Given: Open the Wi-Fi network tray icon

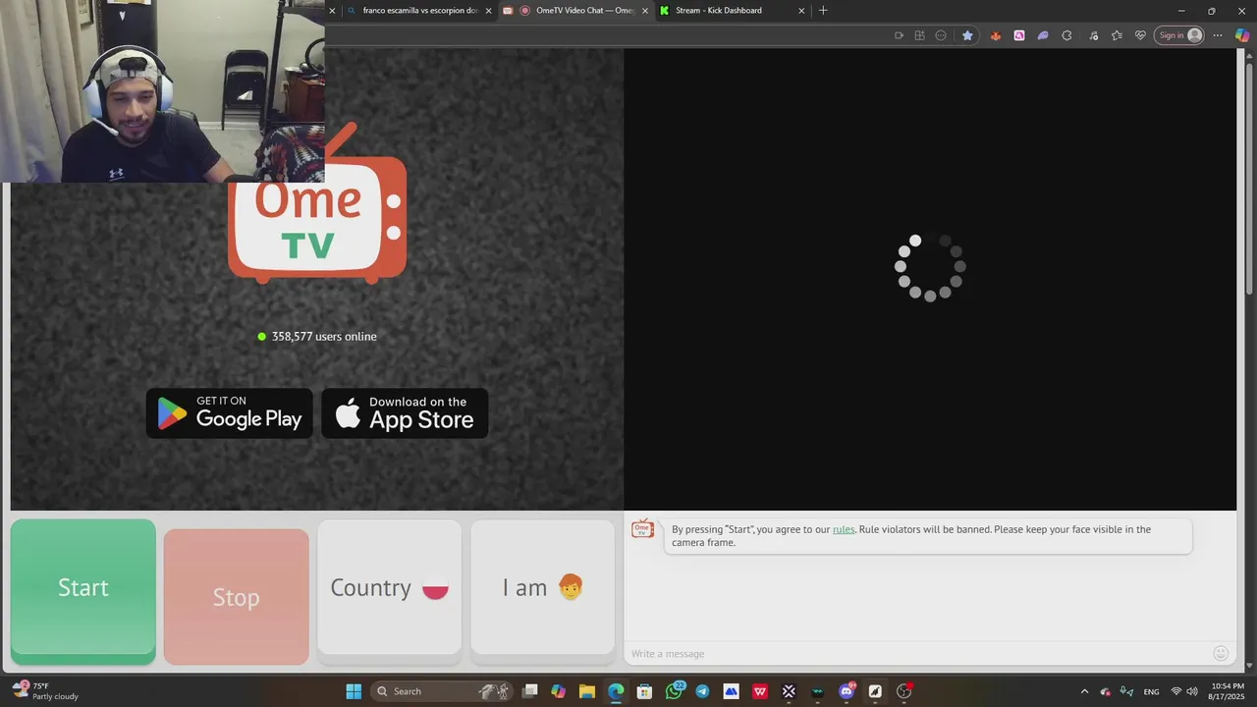Looking at the screenshot, I should click(x=1176, y=691).
